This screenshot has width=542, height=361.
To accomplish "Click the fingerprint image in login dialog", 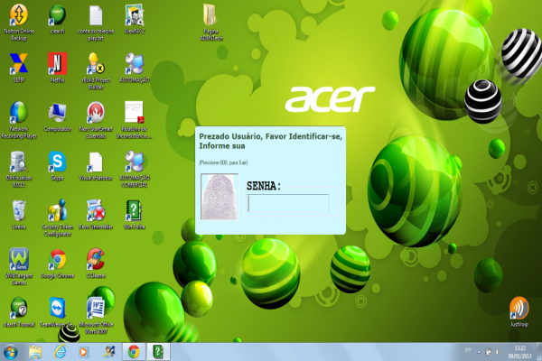I will click(220, 197).
